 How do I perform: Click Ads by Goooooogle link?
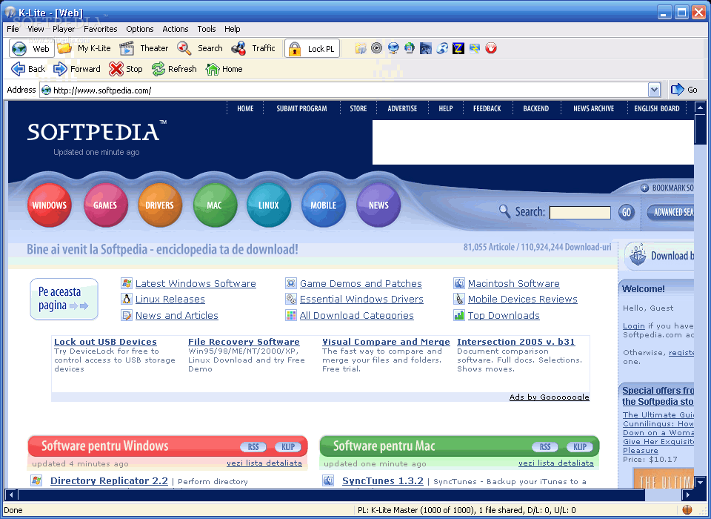pos(549,397)
